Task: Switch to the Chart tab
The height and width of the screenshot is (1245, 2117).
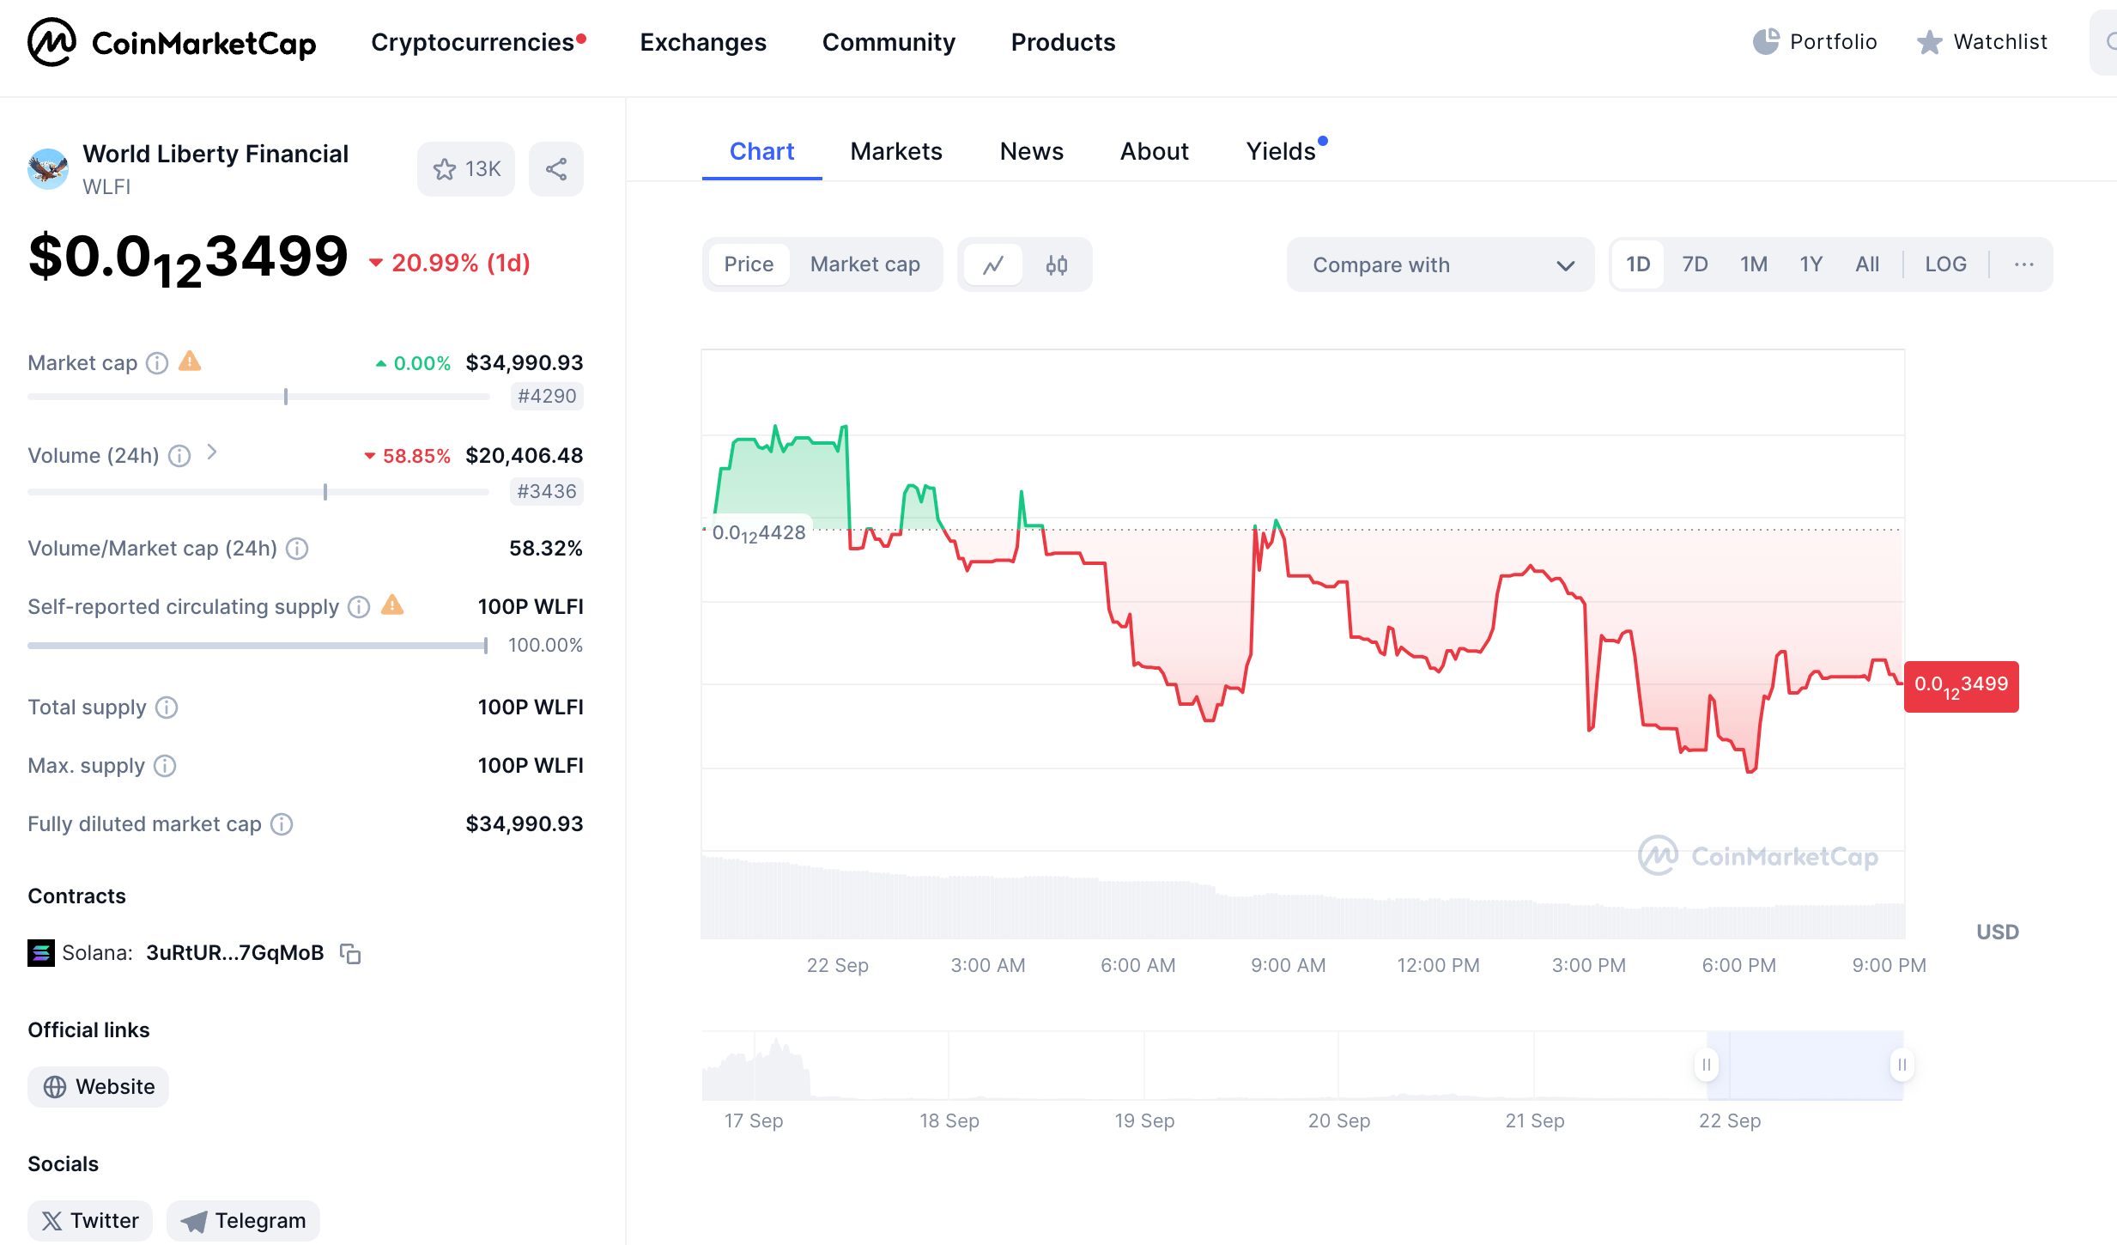Action: point(761,152)
